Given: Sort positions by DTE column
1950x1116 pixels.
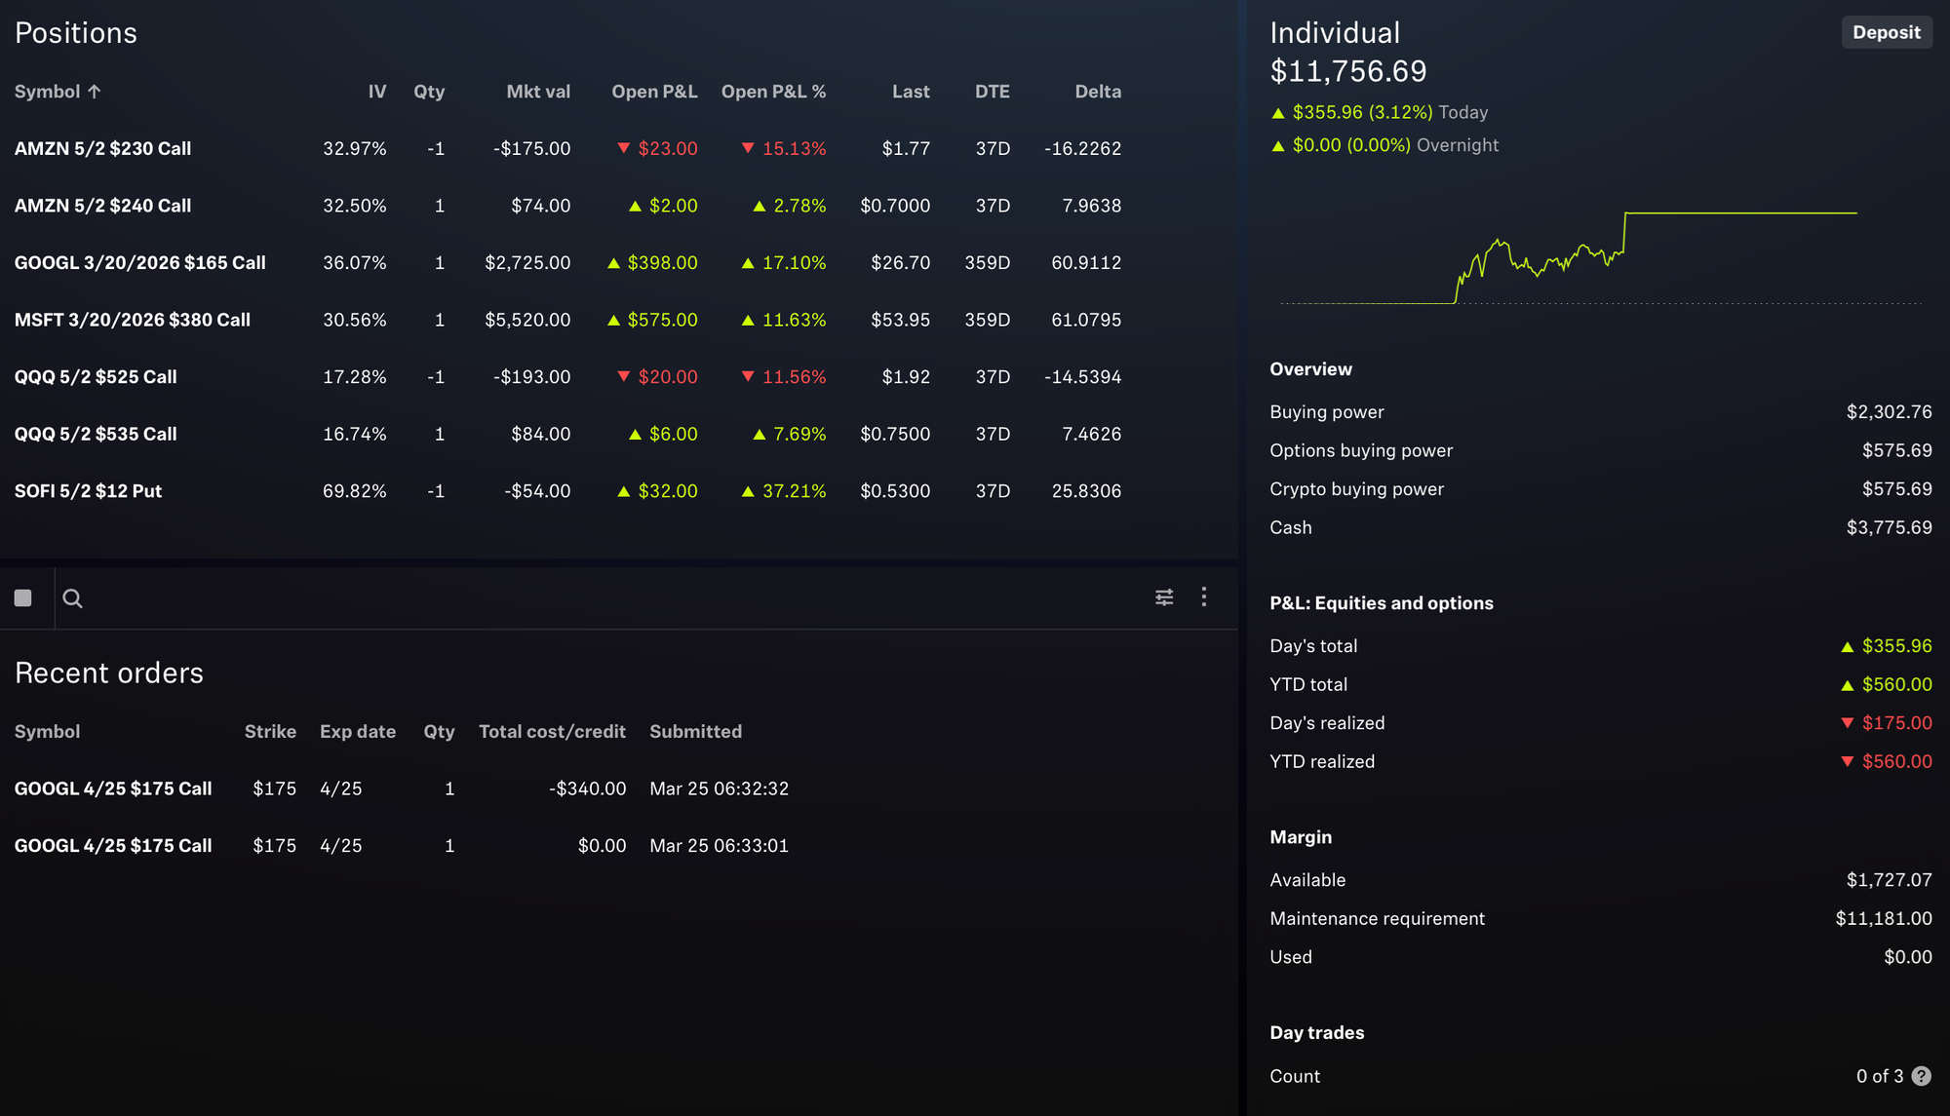Looking at the screenshot, I should click(x=993, y=92).
